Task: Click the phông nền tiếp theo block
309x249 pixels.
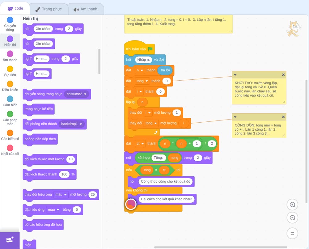Action: [40, 139]
